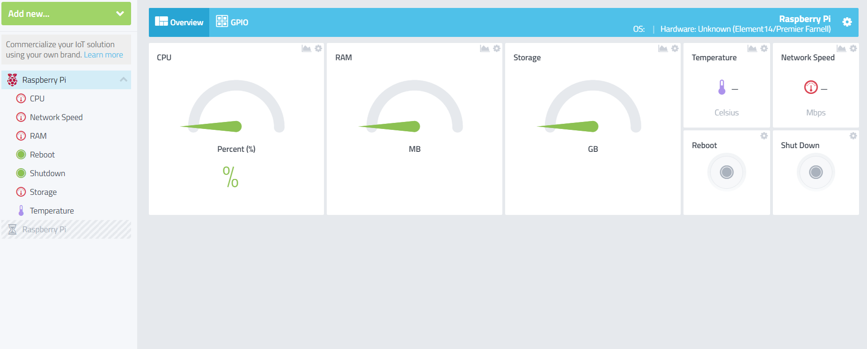Image resolution: width=867 pixels, height=349 pixels.
Task: Open CPU widget settings gear
Action: [318, 49]
